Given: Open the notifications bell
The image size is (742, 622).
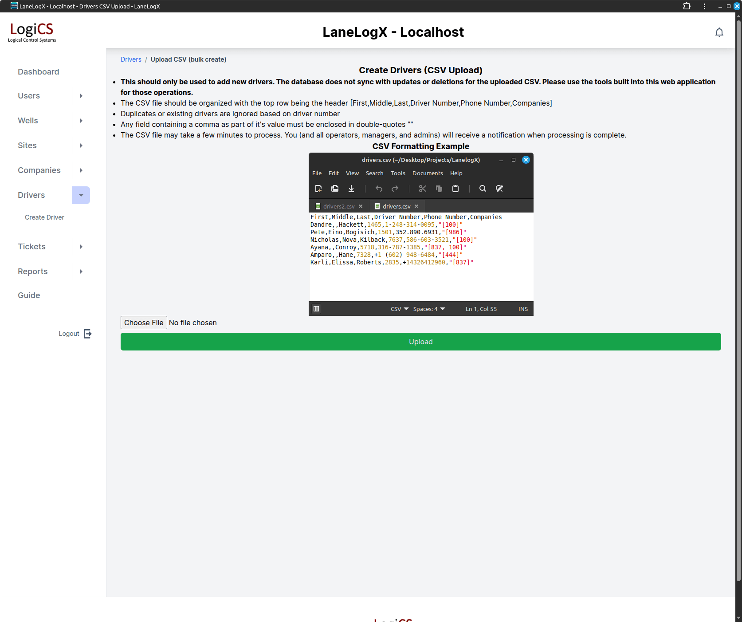Looking at the screenshot, I should pos(719,32).
